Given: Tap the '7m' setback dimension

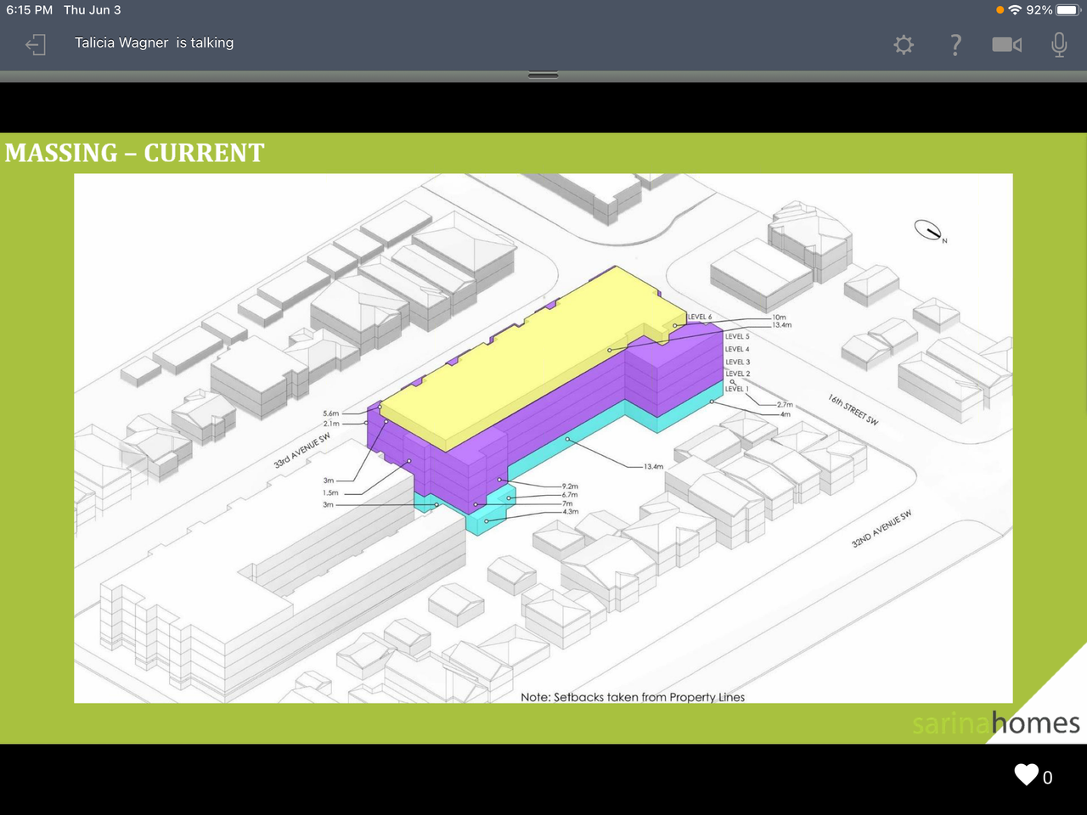Looking at the screenshot, I should click(567, 503).
